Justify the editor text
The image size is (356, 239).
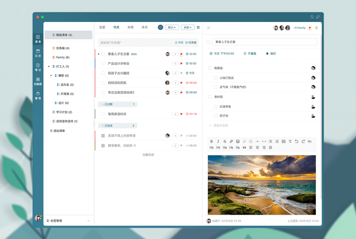click(x=270, y=147)
